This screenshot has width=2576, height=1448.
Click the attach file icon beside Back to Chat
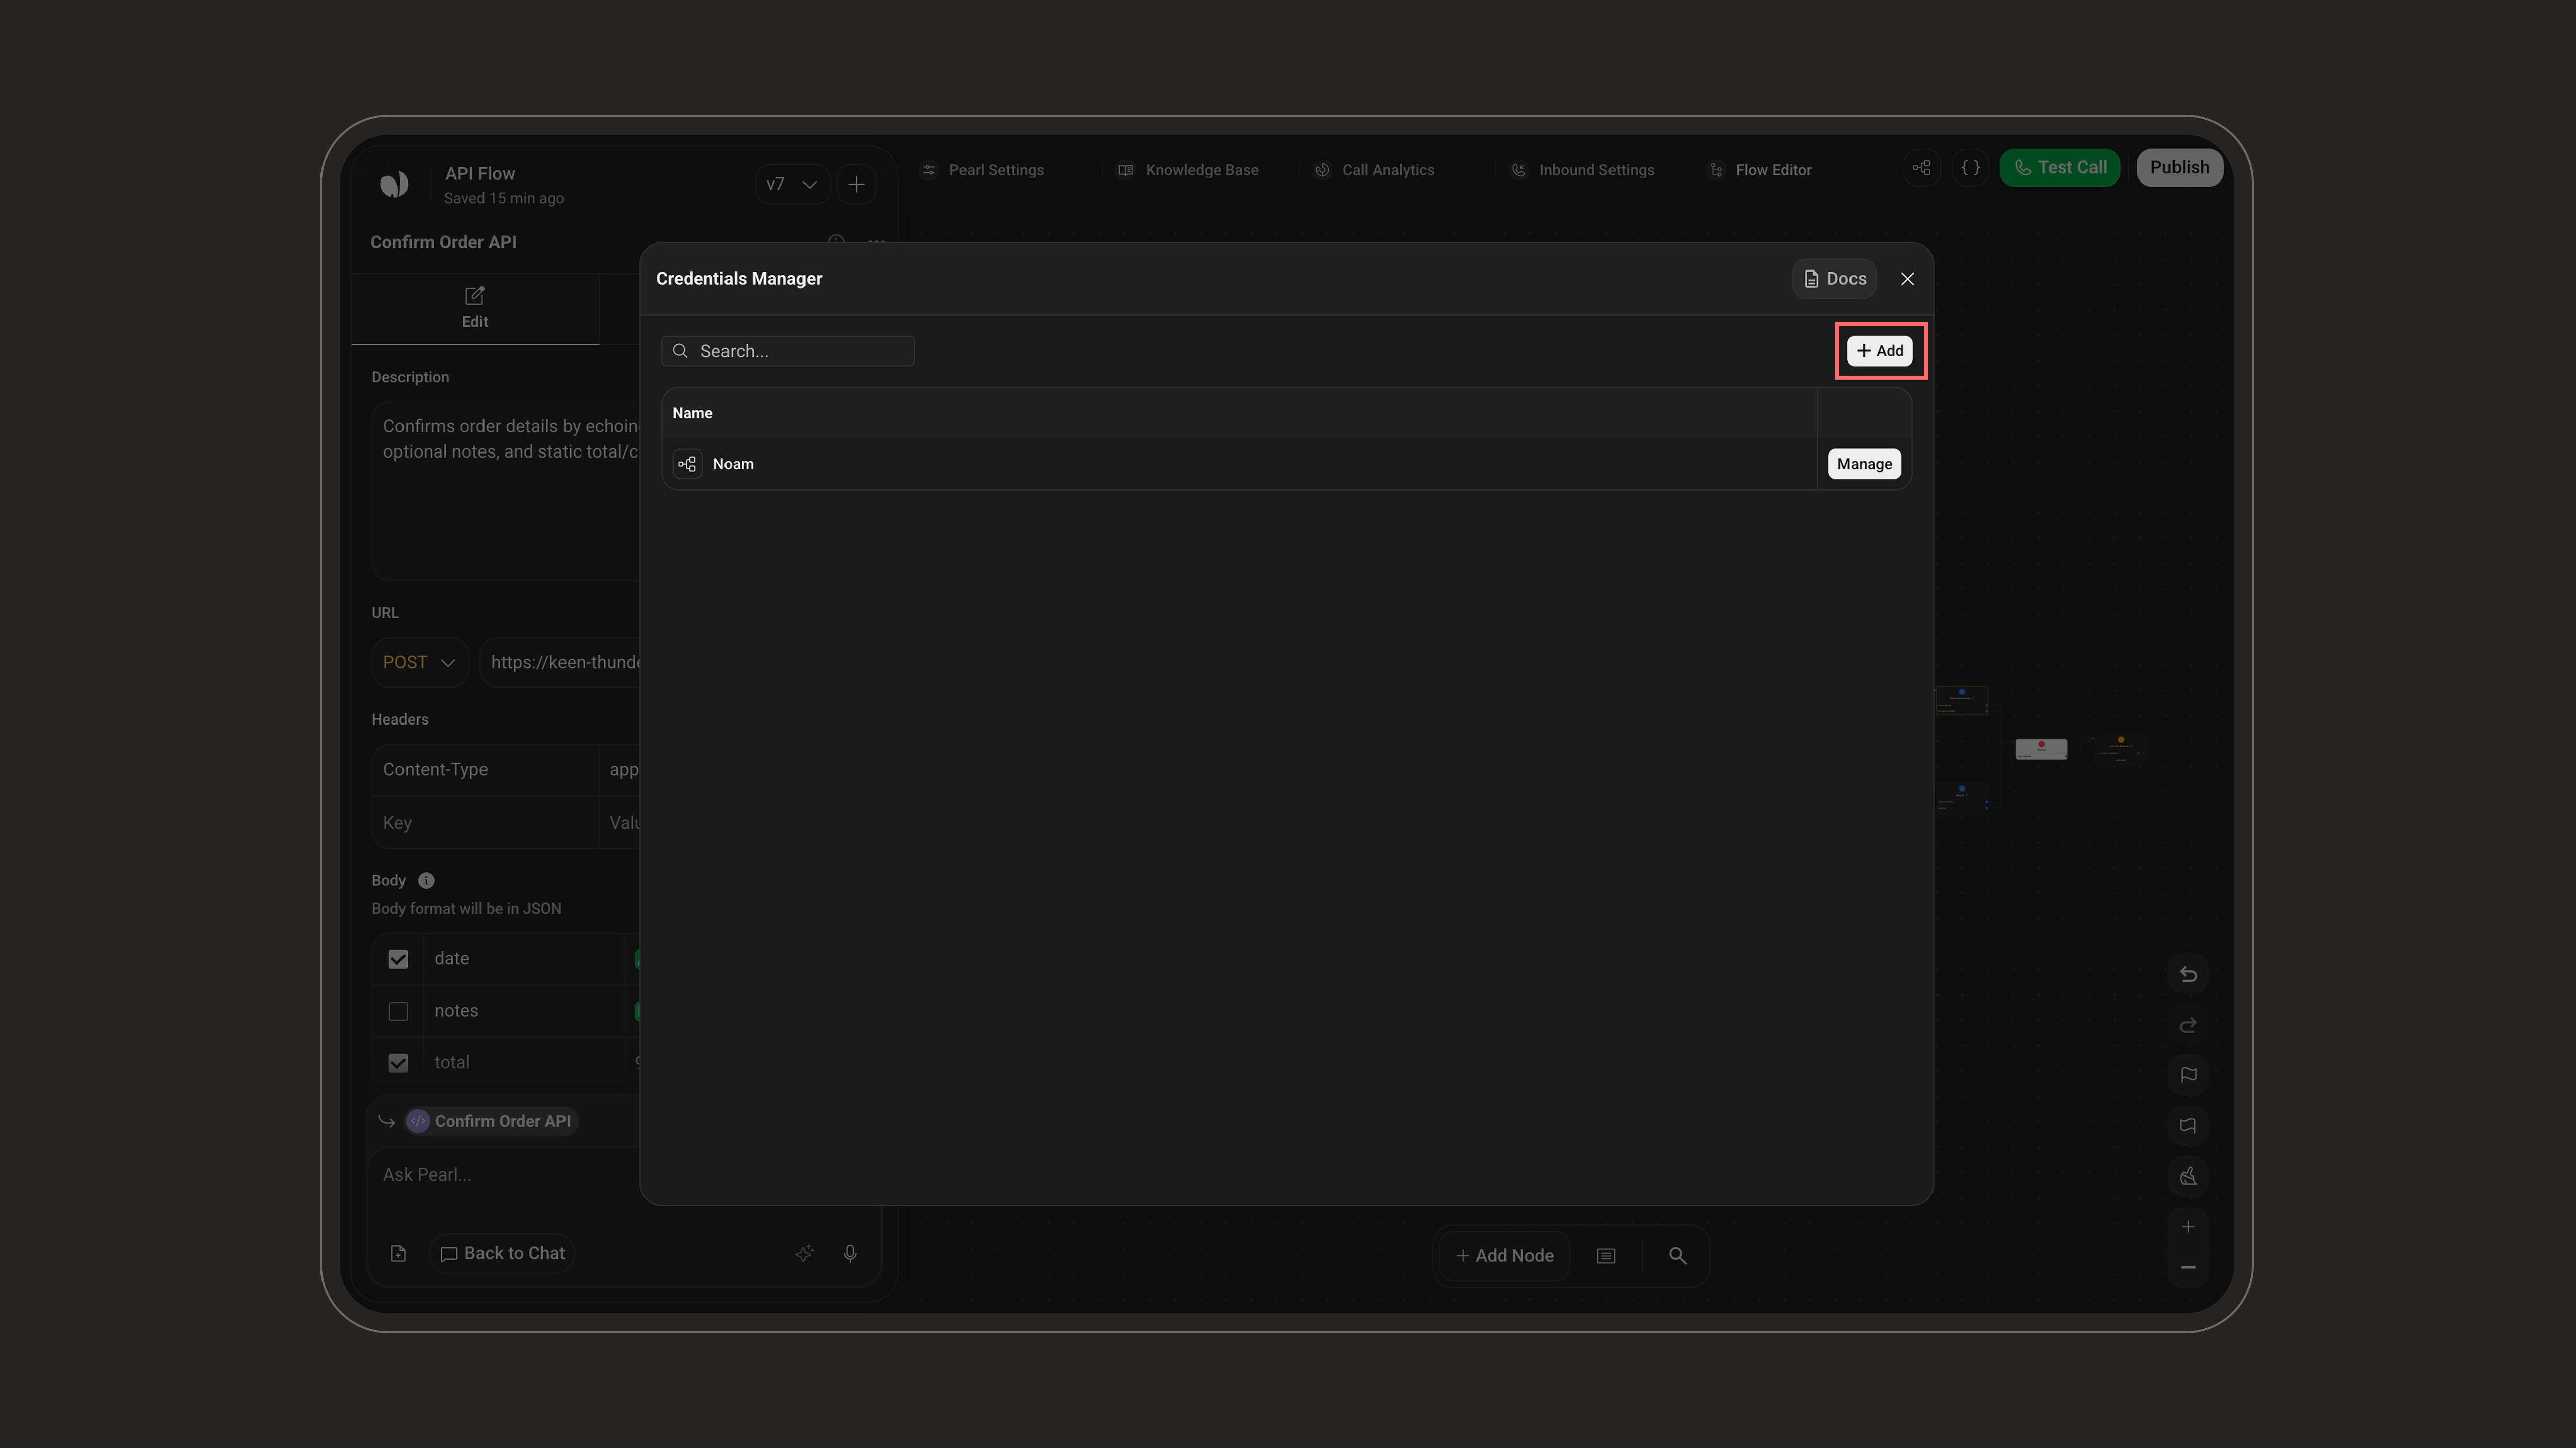[x=398, y=1253]
